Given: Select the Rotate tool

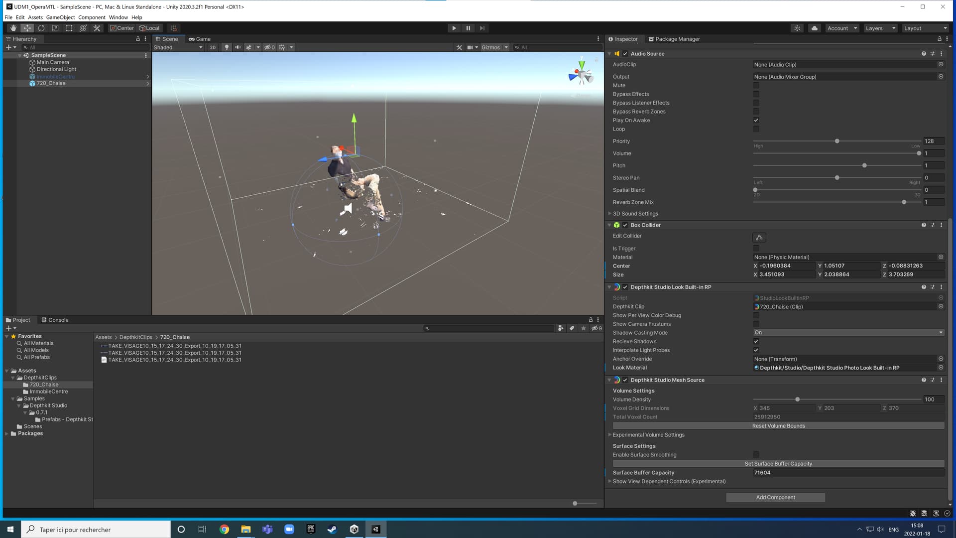Looking at the screenshot, I should point(41,28).
